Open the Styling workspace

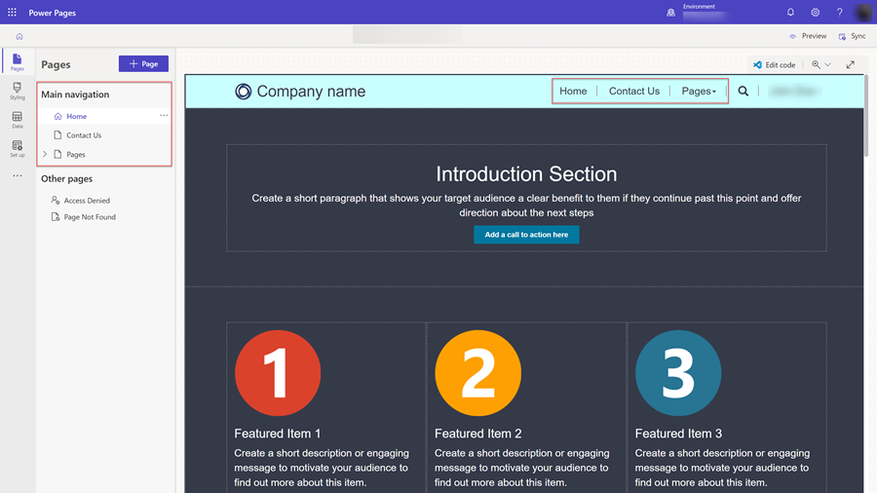tap(18, 92)
